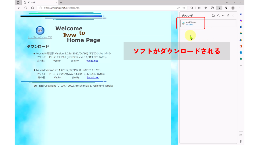259x145 pixels.
Task: Open the sidebar Outlook icon
Action: (x=241, y=52)
